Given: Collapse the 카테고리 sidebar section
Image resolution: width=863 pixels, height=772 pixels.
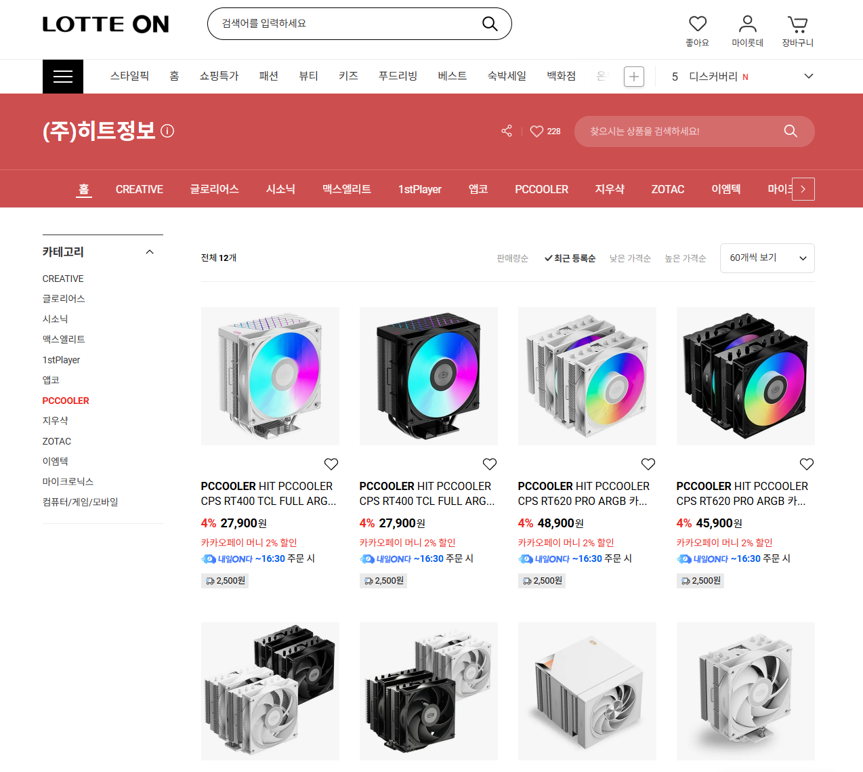Looking at the screenshot, I should pos(150,252).
